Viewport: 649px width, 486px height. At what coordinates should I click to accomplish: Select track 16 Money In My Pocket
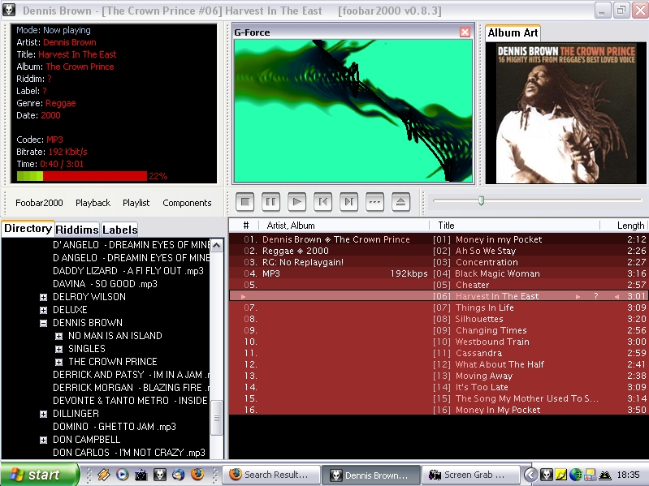(x=438, y=410)
